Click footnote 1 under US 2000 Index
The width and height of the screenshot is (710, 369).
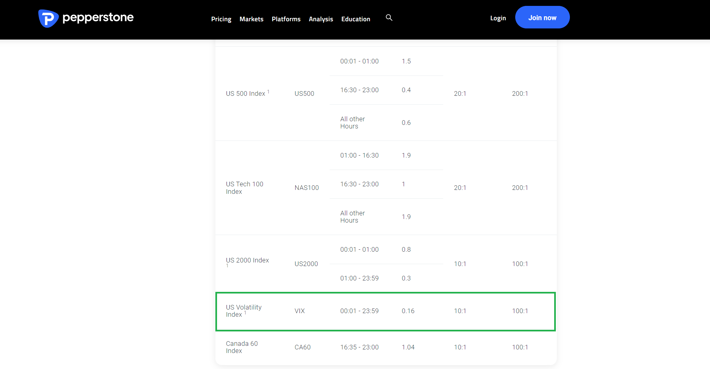point(227,266)
